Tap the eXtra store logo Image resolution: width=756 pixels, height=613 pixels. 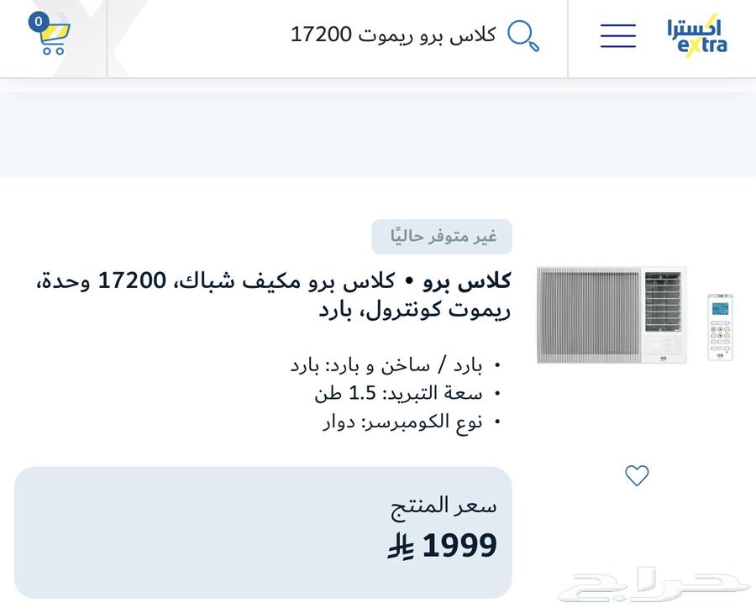(697, 35)
